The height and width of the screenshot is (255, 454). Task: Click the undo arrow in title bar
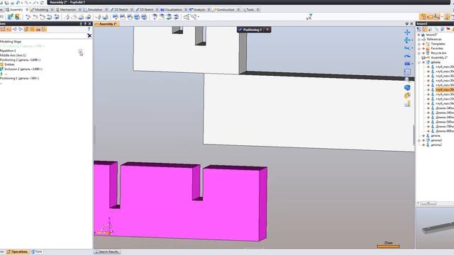pos(18,2)
